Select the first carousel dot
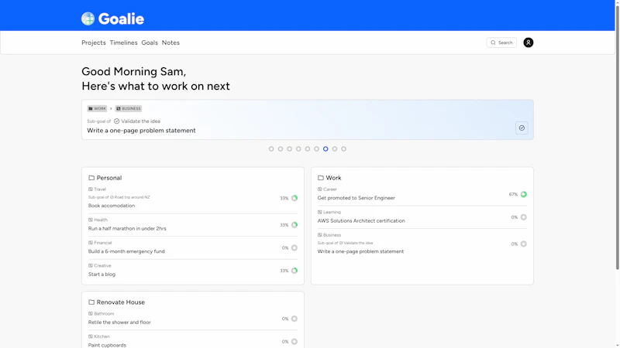This screenshot has height=348, width=620. [x=271, y=148]
